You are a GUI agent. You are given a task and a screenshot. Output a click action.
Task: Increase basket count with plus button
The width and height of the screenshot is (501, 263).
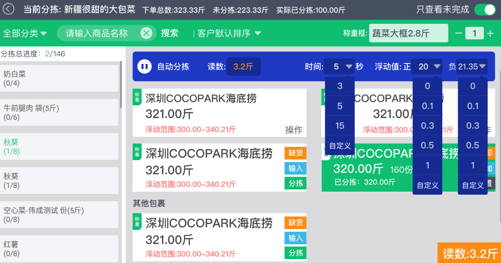coord(490,33)
